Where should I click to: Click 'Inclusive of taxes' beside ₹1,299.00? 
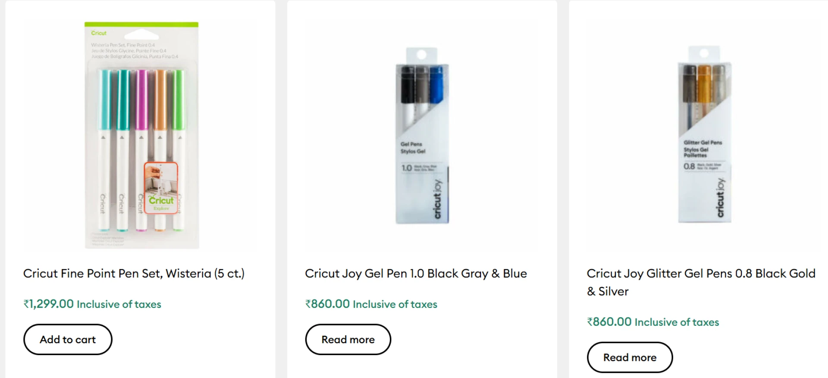click(119, 304)
